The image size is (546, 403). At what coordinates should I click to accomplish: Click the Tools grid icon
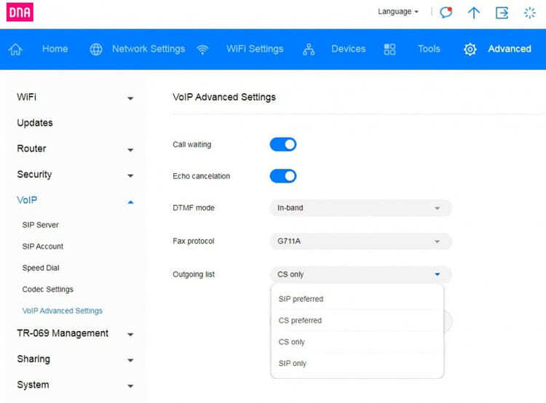(x=389, y=49)
